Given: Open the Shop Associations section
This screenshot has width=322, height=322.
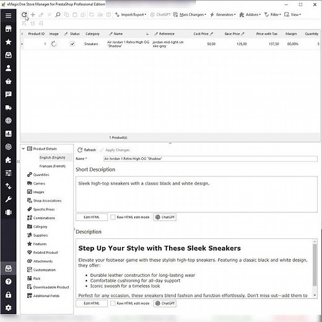Looking at the screenshot, I should click(x=45, y=201).
